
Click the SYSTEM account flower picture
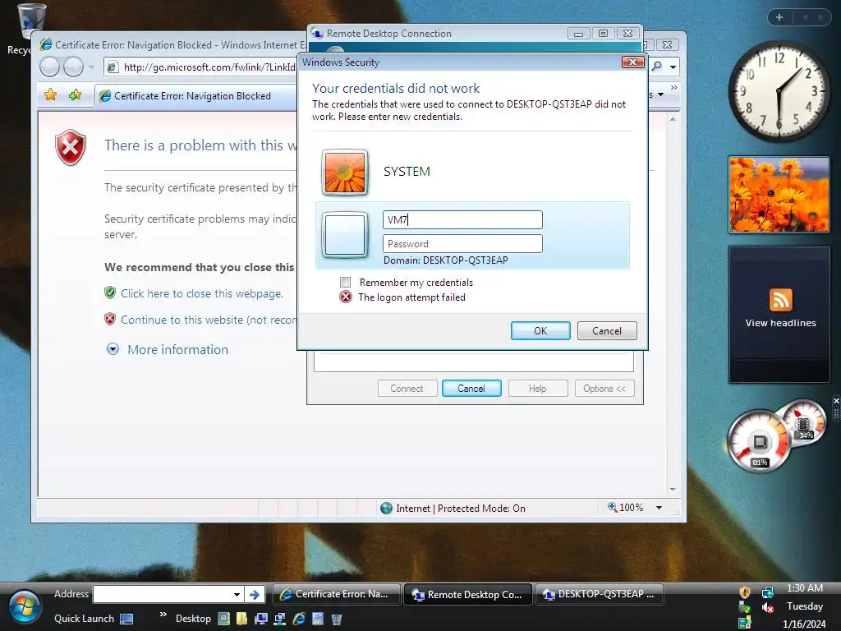click(x=345, y=173)
